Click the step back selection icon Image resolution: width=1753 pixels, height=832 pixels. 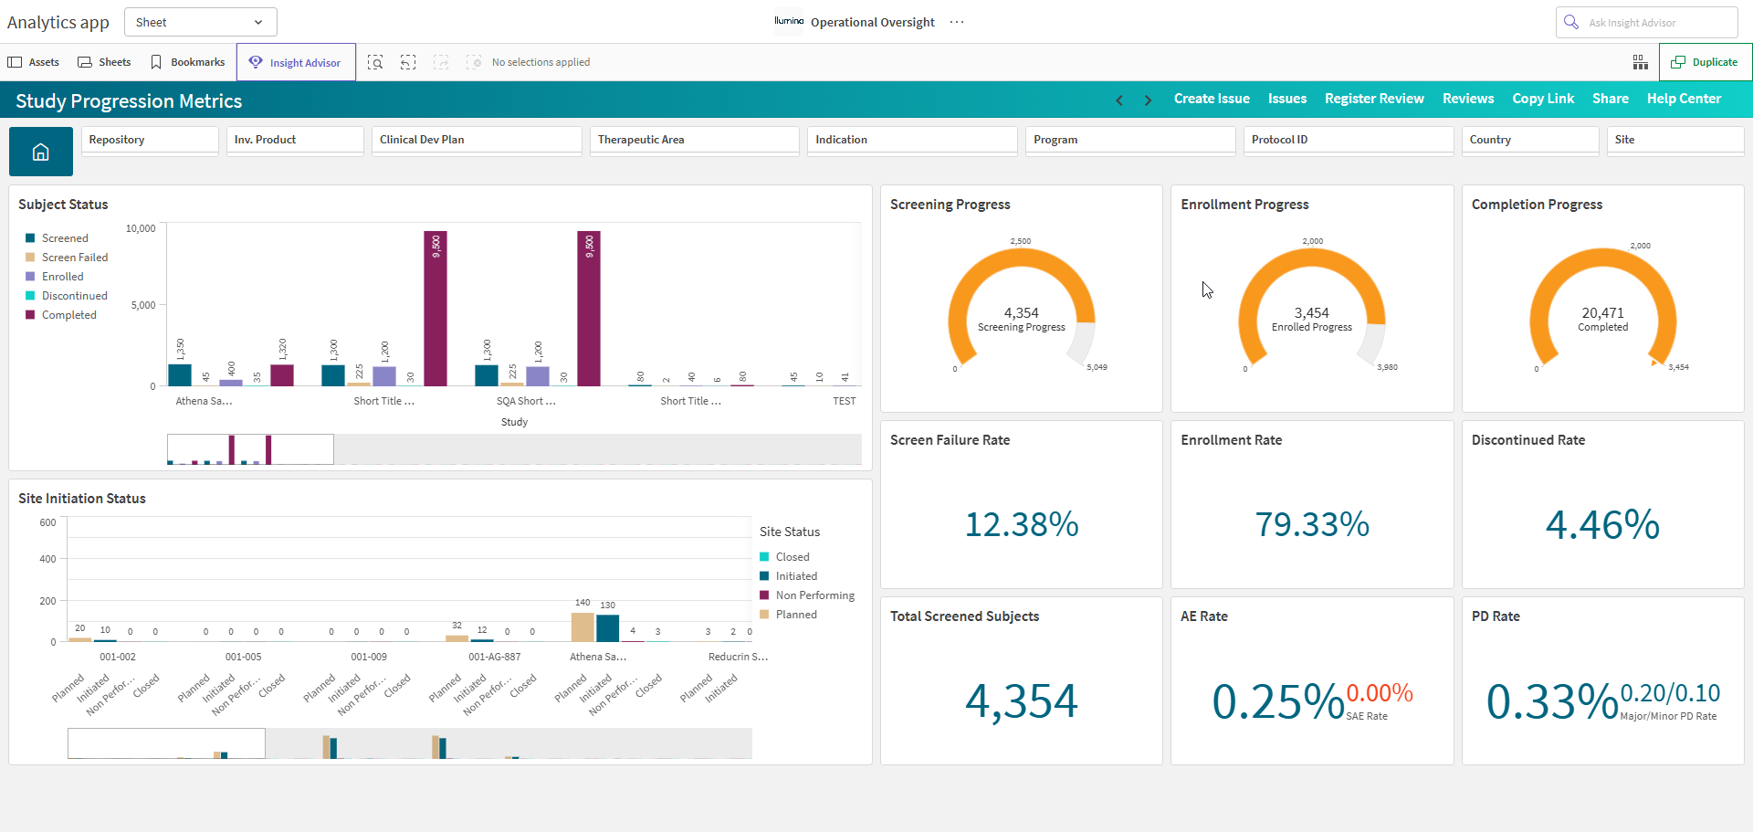pos(408,62)
